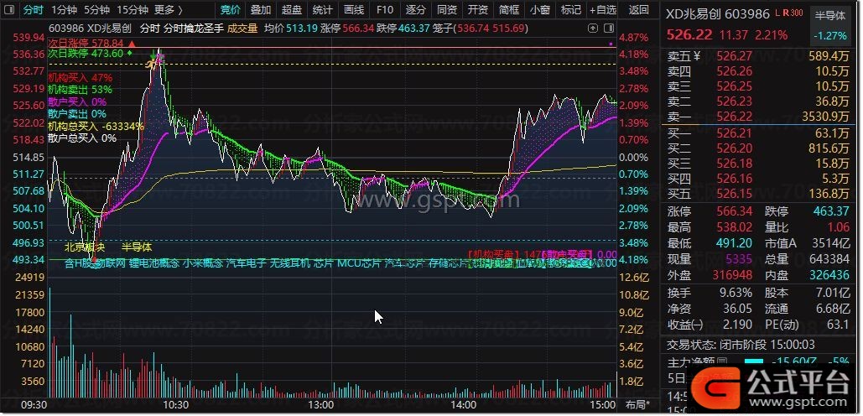Click the 机构买入 47% indicator text

(80, 78)
